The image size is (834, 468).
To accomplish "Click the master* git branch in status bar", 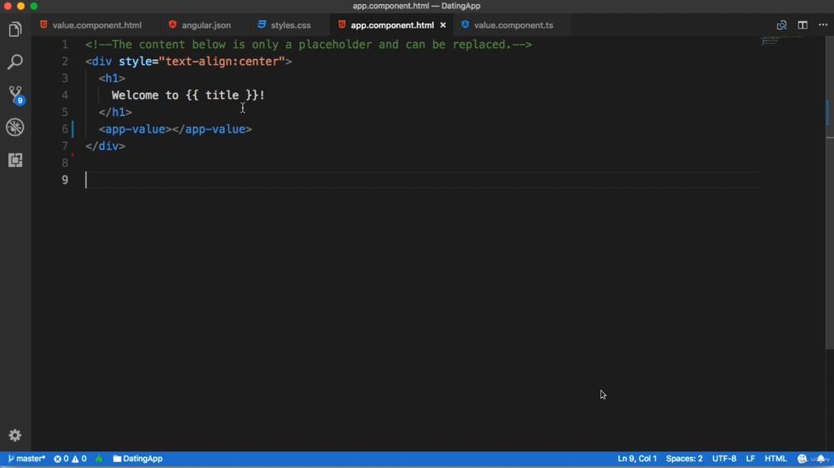I will [27, 459].
